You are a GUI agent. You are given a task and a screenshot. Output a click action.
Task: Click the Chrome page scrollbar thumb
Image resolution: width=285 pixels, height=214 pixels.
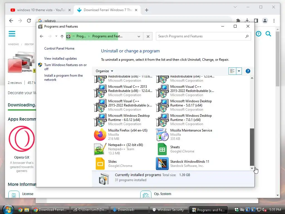point(277,59)
